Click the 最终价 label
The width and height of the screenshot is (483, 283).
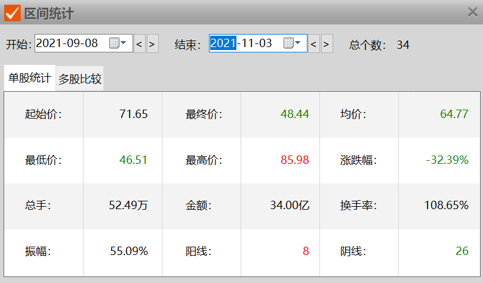click(204, 114)
